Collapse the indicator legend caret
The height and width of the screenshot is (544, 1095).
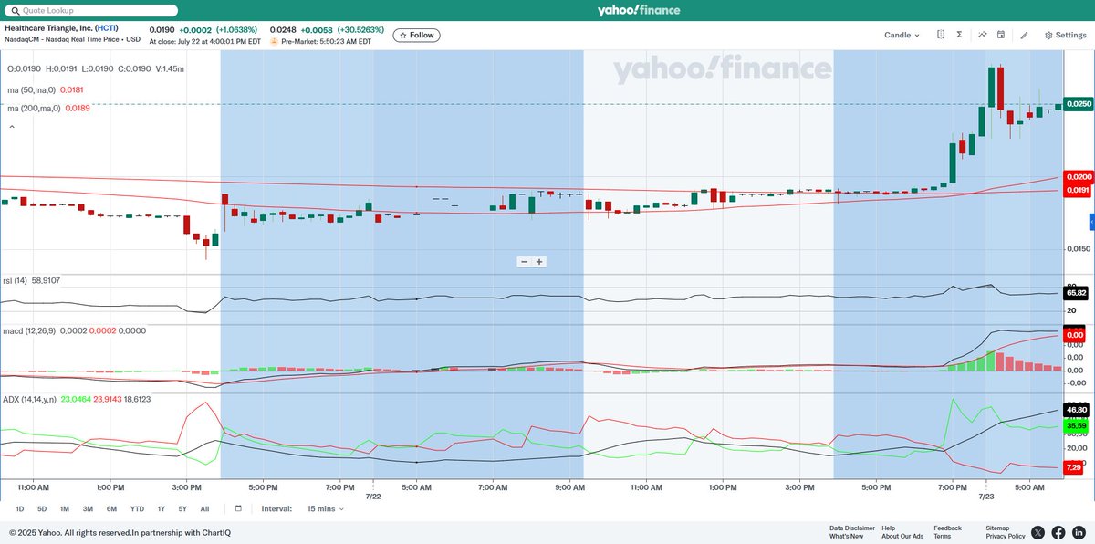tap(12, 127)
